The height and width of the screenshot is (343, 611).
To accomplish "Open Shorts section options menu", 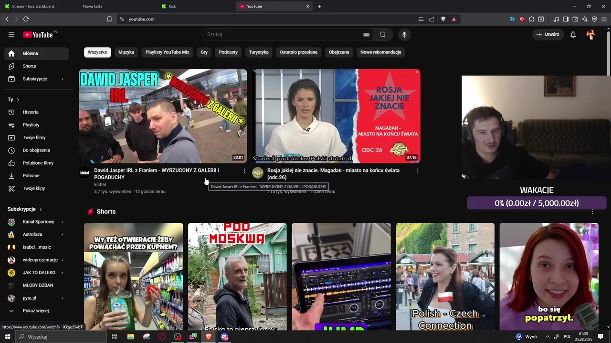I will [x=592, y=212].
